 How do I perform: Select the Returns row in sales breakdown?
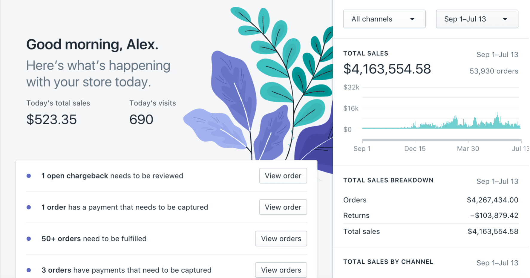point(431,216)
